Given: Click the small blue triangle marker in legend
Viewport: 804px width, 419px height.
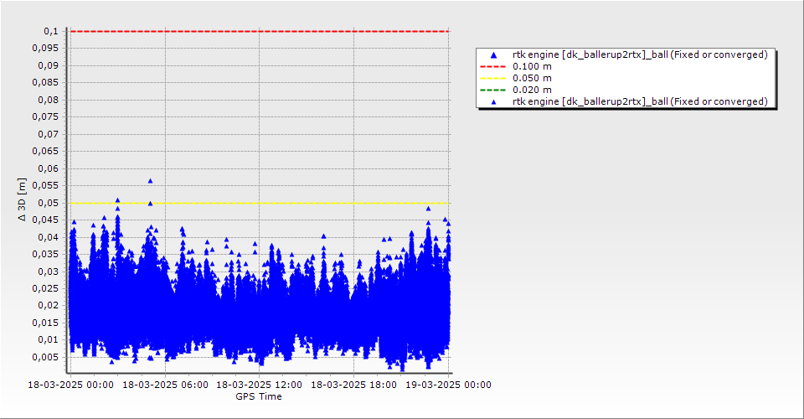Looking at the screenshot, I should (493, 102).
